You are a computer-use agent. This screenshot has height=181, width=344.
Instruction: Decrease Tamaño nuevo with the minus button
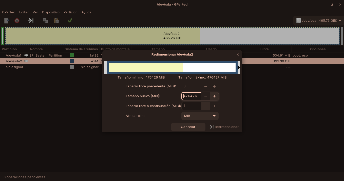point(206,96)
